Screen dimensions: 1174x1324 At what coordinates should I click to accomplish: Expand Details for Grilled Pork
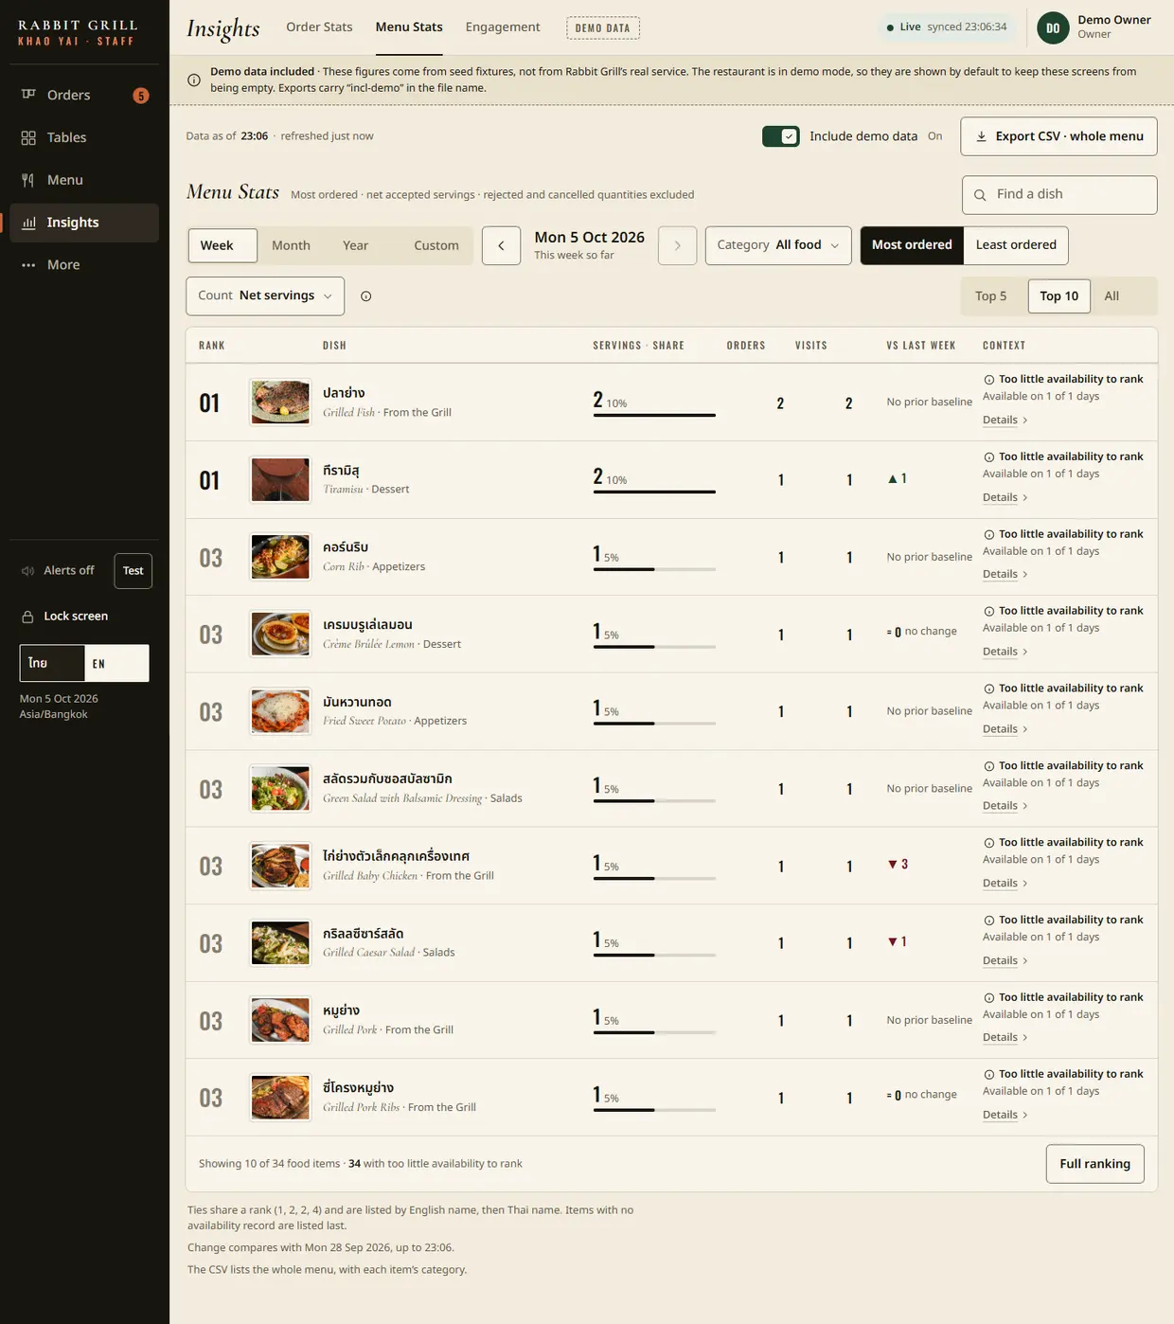point(1005,1038)
